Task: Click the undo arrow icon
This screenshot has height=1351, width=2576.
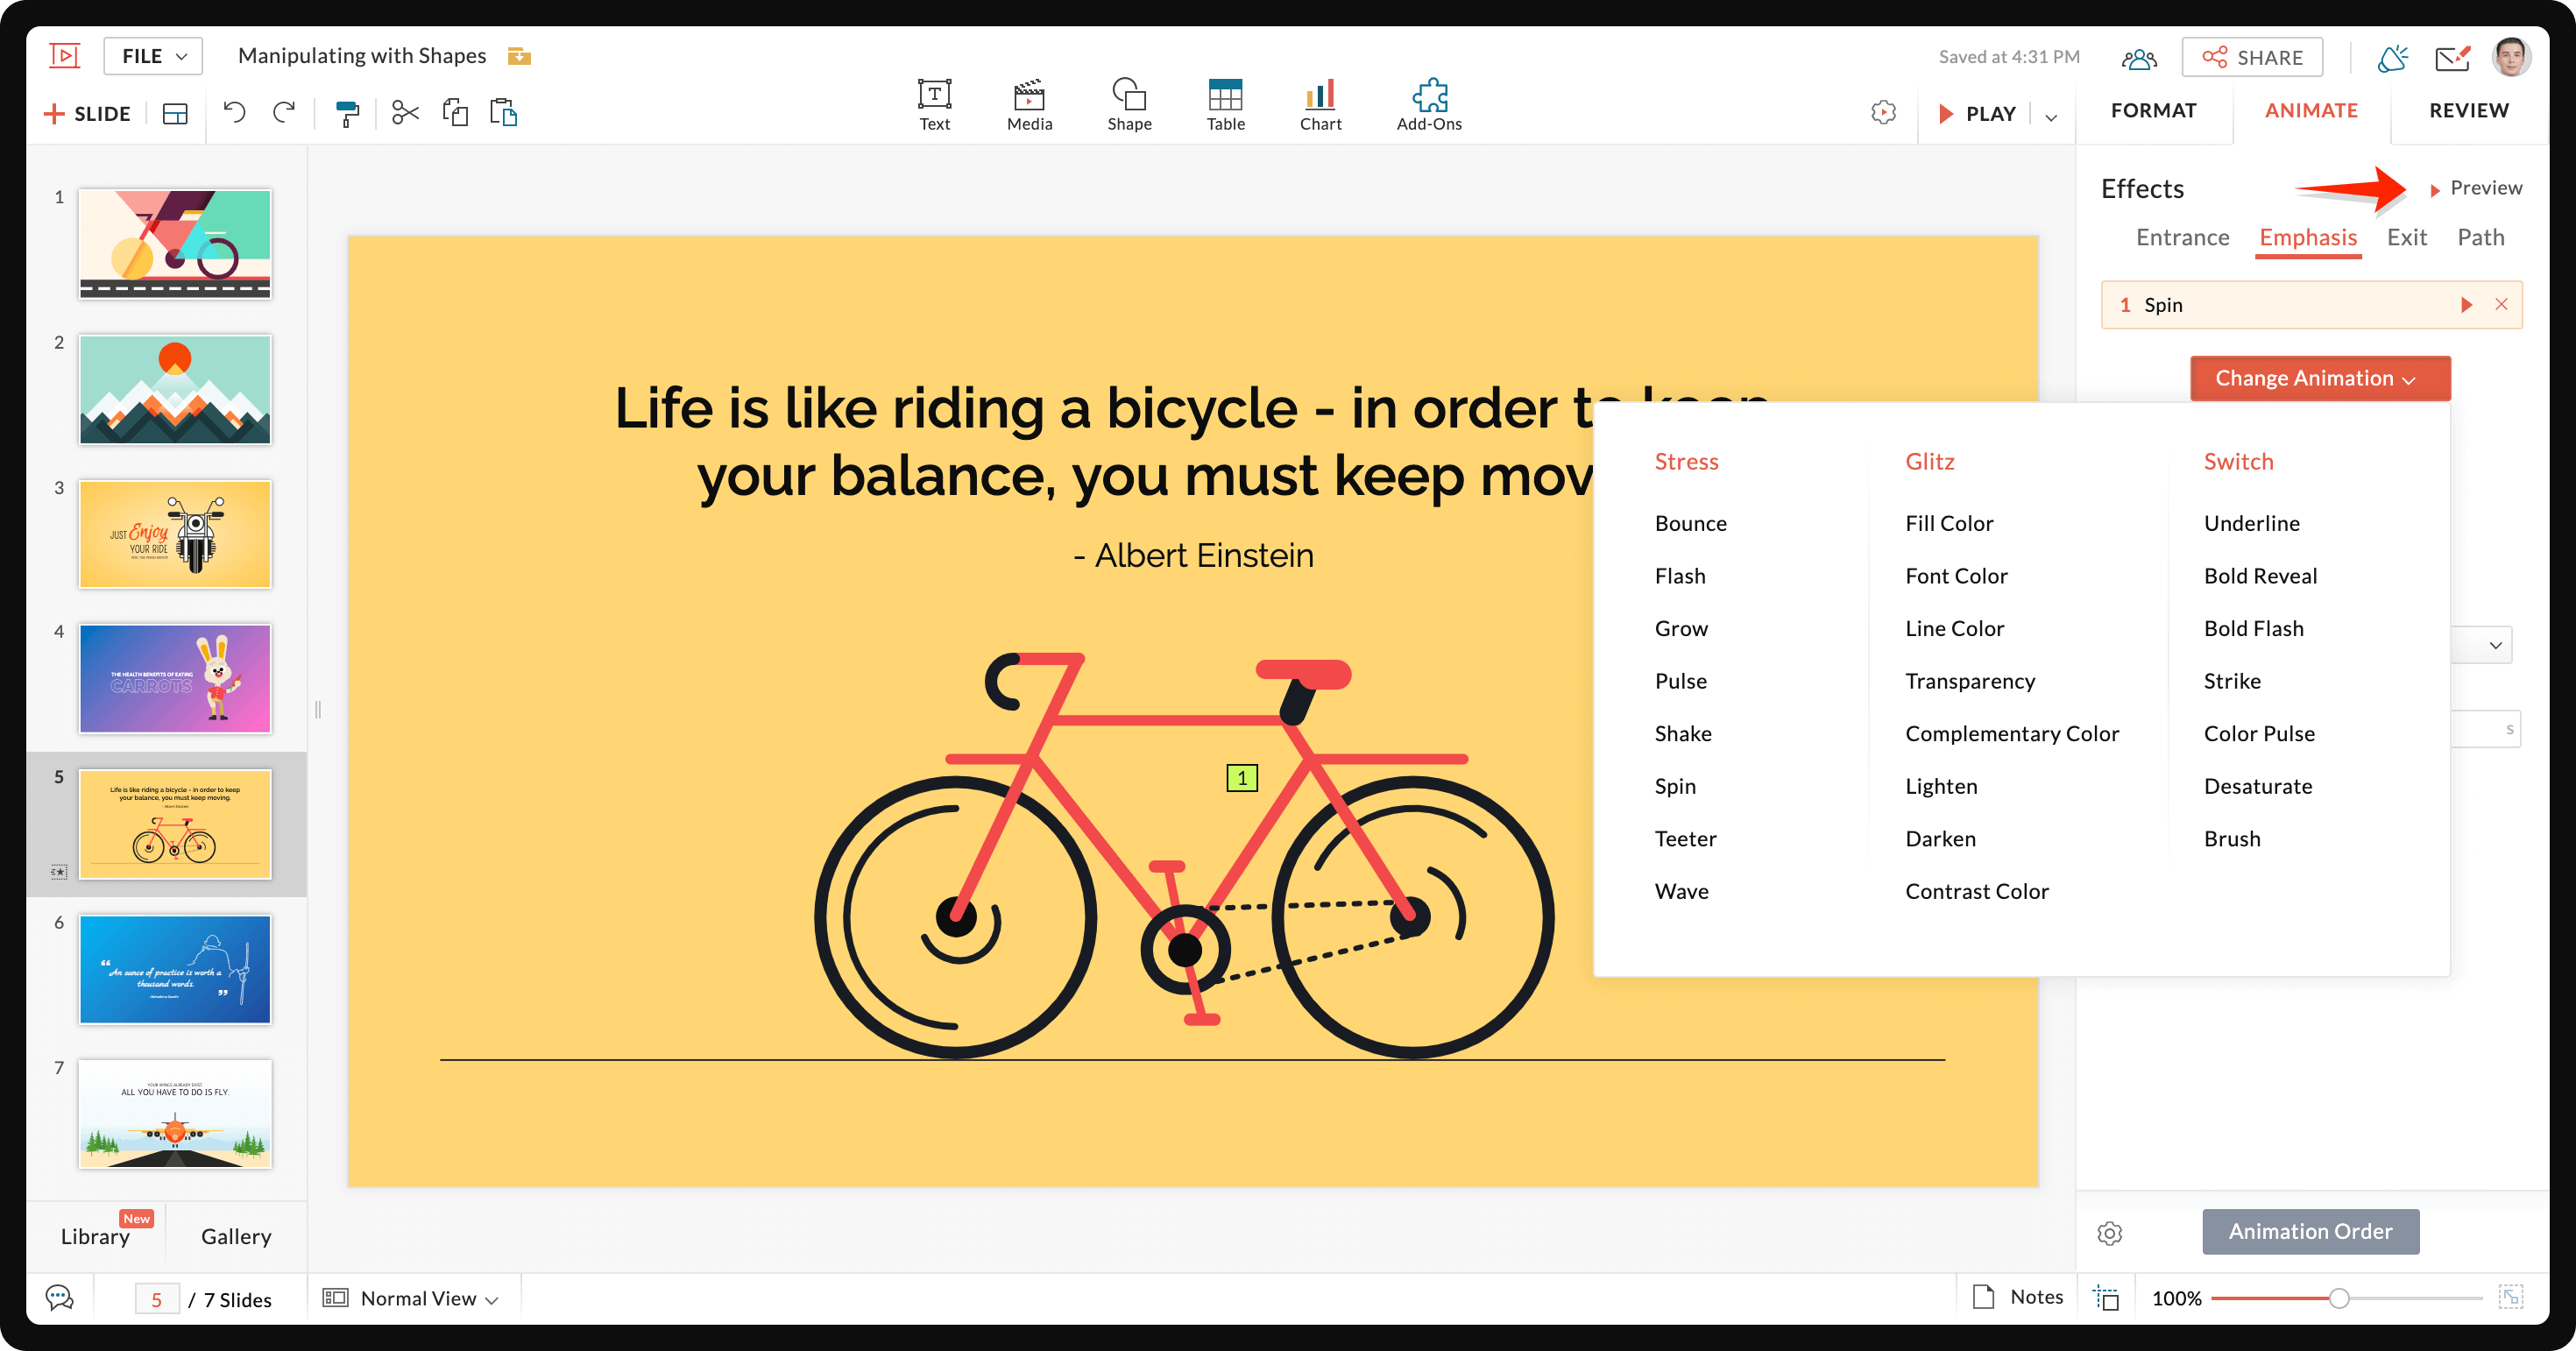Action: pyautogui.click(x=234, y=113)
